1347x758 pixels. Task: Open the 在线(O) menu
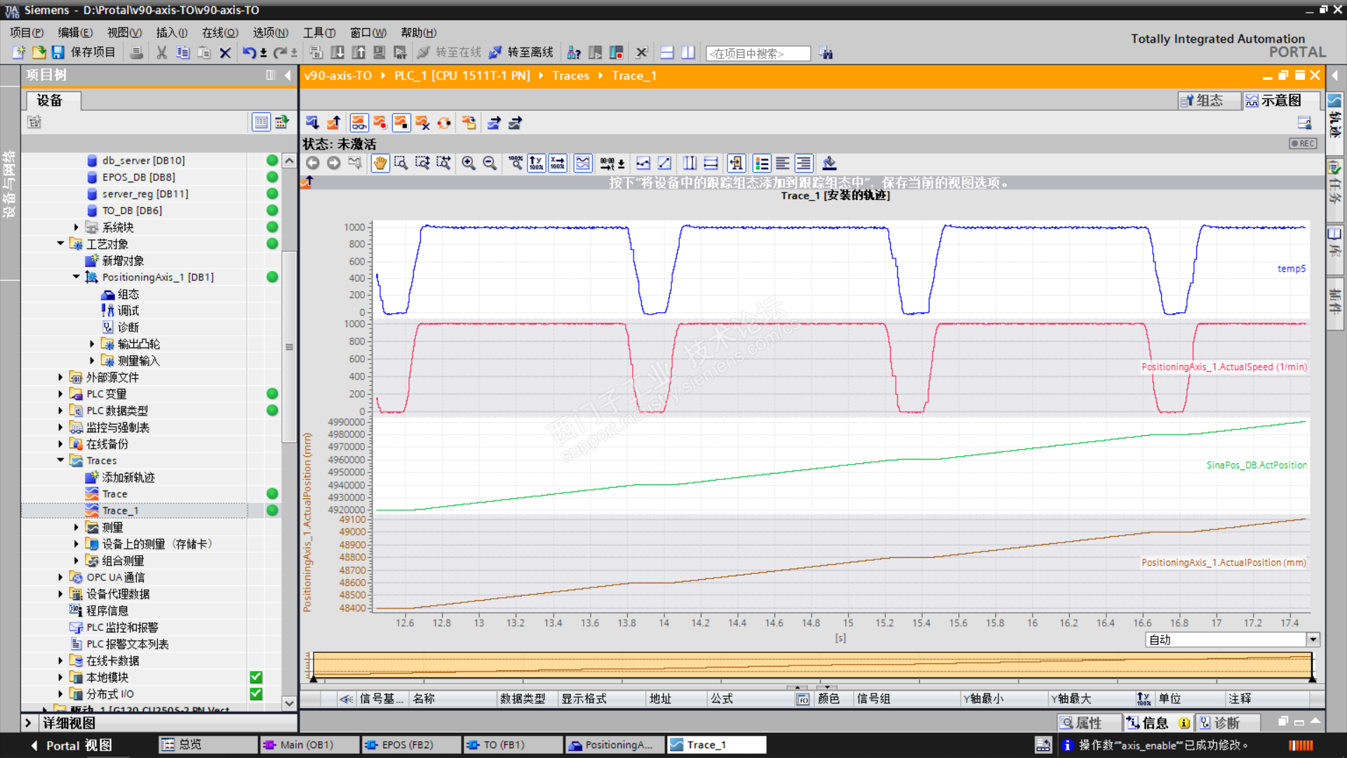[x=220, y=32]
